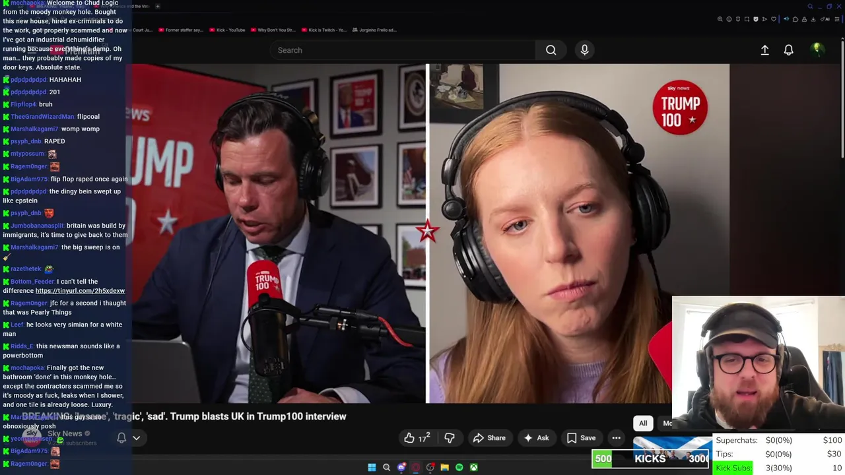Click username Ridds_E in chat
Image resolution: width=845 pixels, height=475 pixels.
point(22,346)
